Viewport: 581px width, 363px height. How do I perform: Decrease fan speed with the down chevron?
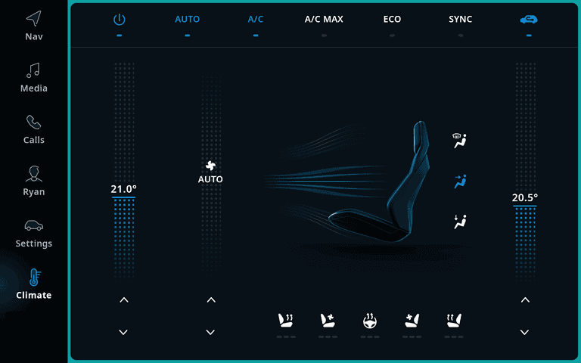(x=210, y=332)
